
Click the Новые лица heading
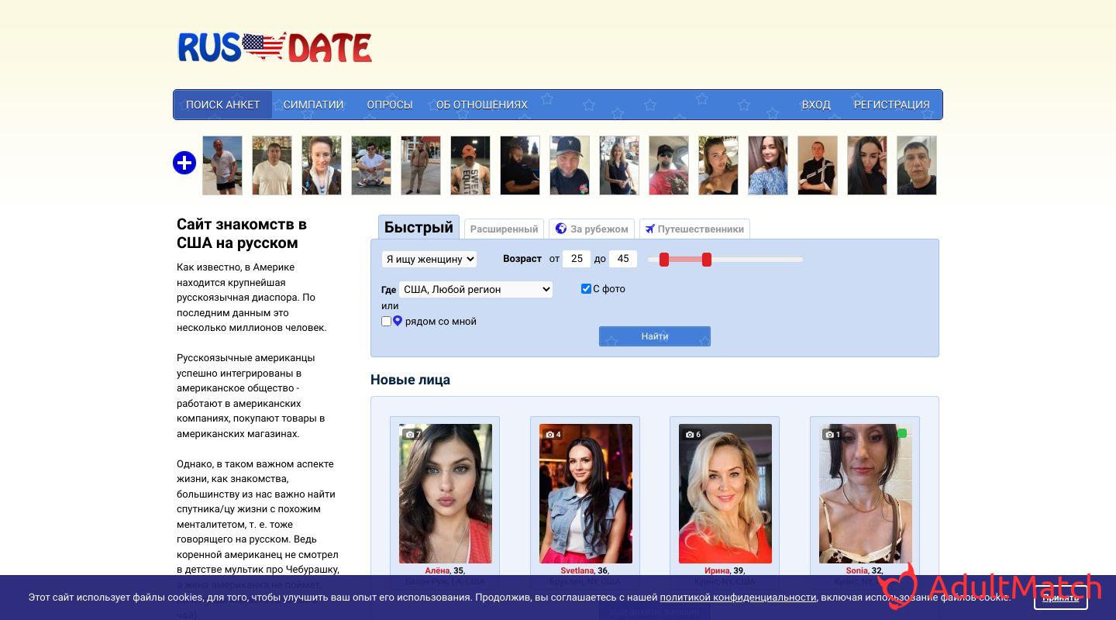410,380
